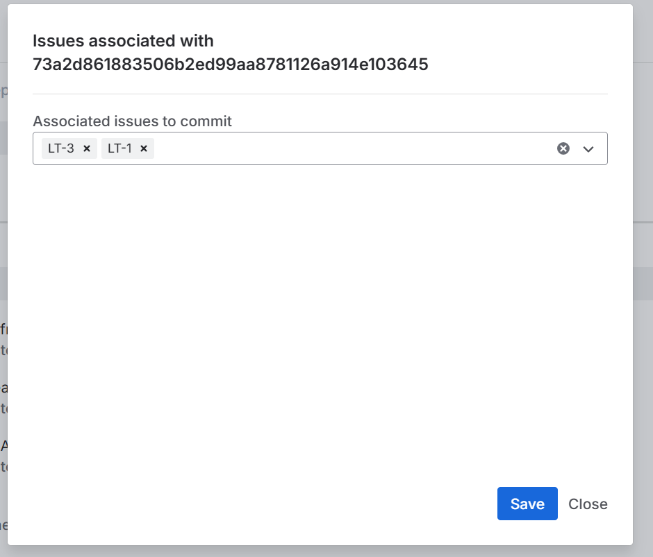Click the dimmed backdrop left of dialog
The image size is (653, 557).
[x=3, y=208]
